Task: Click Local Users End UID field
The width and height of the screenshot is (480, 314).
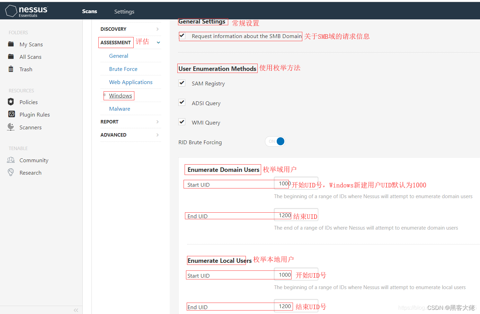Action: point(296,306)
